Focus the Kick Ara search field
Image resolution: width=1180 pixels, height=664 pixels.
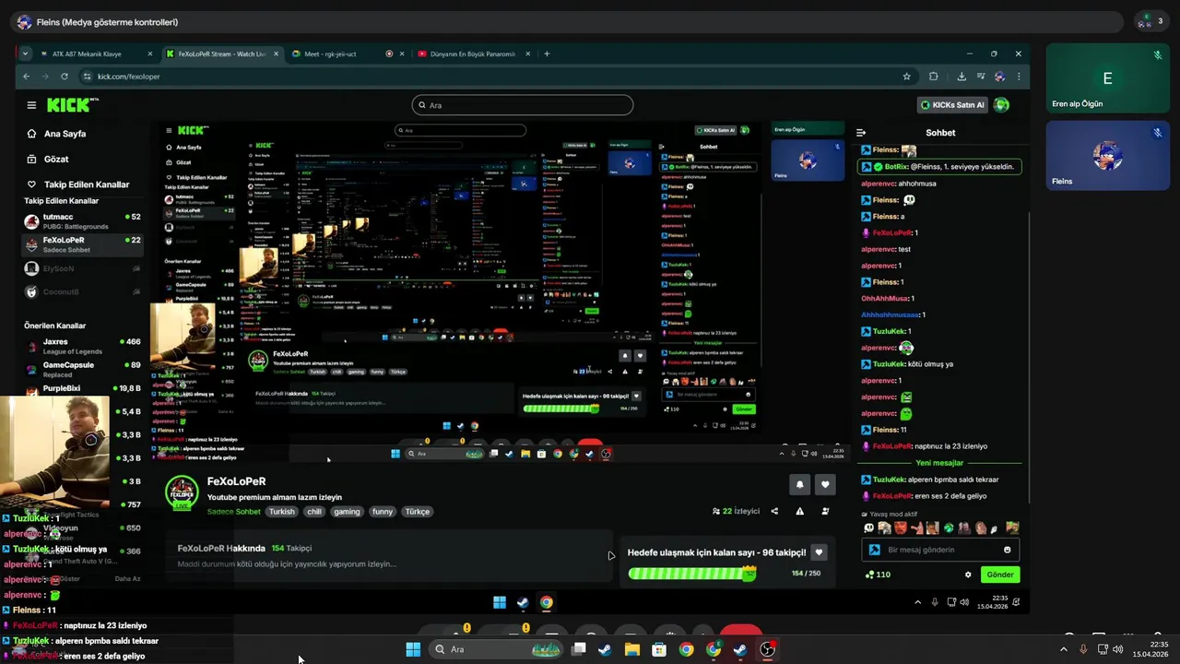pos(522,105)
